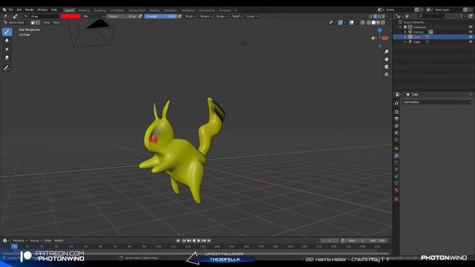Viewport: 475px width, 267px height.
Task: Toggle strength pen pressure button
Action: (x=180, y=16)
